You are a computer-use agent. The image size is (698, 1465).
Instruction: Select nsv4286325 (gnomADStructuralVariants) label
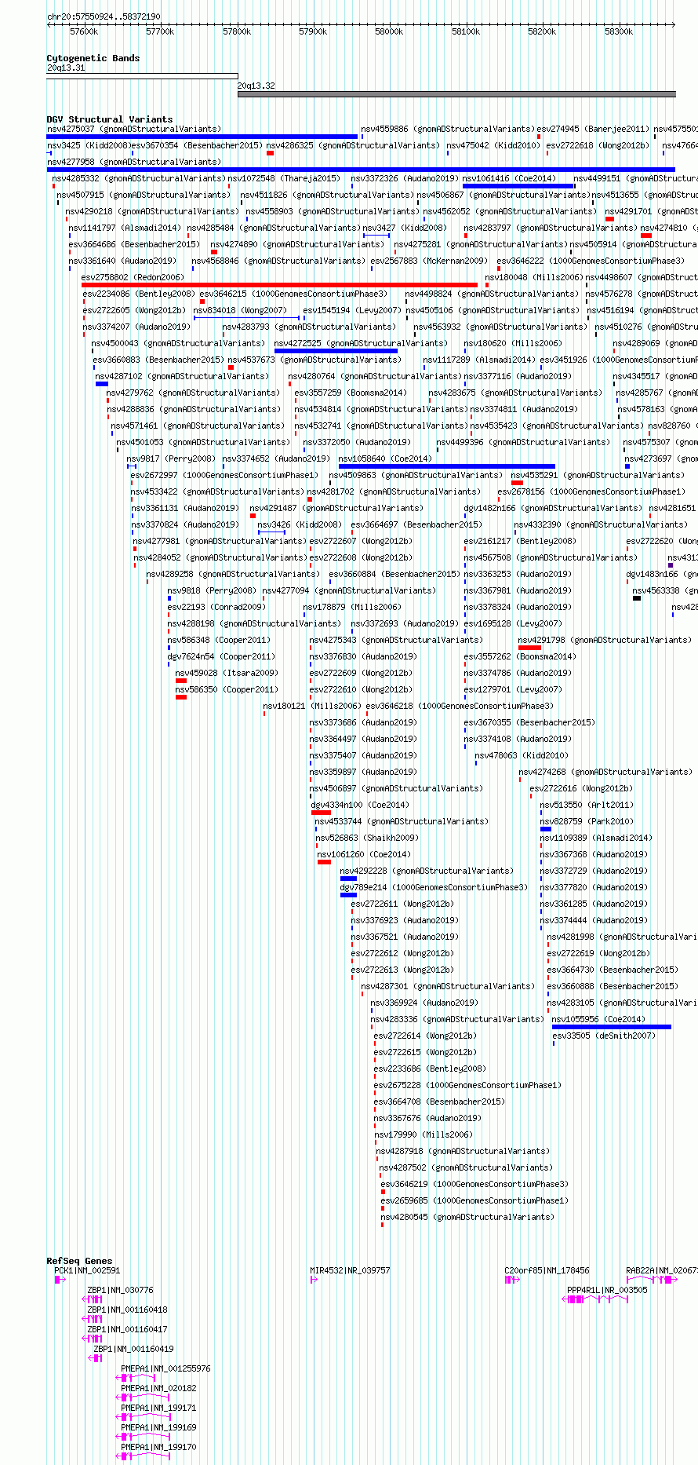point(353,145)
